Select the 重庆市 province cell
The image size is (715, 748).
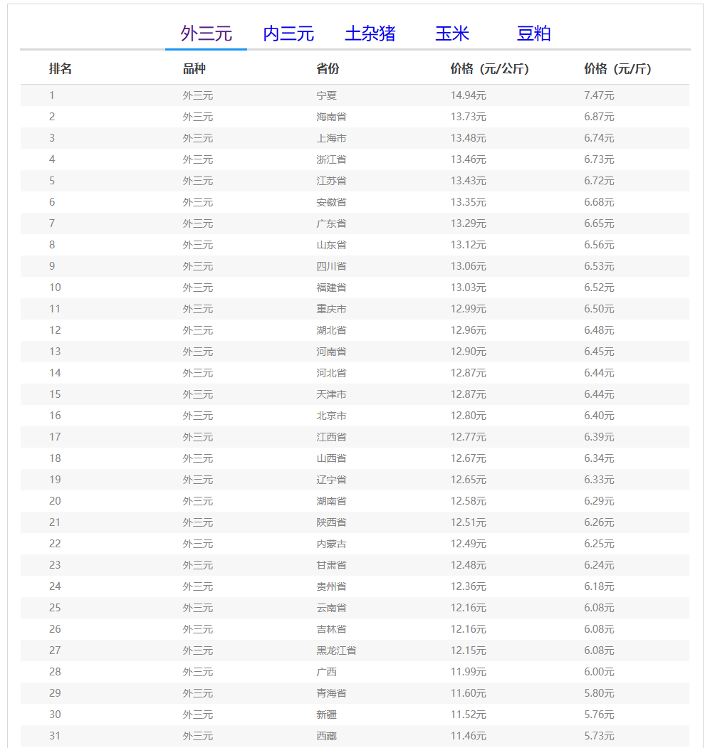pos(331,309)
